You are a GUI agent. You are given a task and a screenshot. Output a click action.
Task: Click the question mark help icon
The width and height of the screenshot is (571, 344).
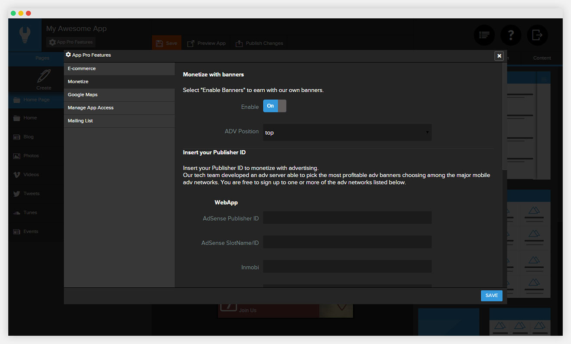[x=511, y=35]
